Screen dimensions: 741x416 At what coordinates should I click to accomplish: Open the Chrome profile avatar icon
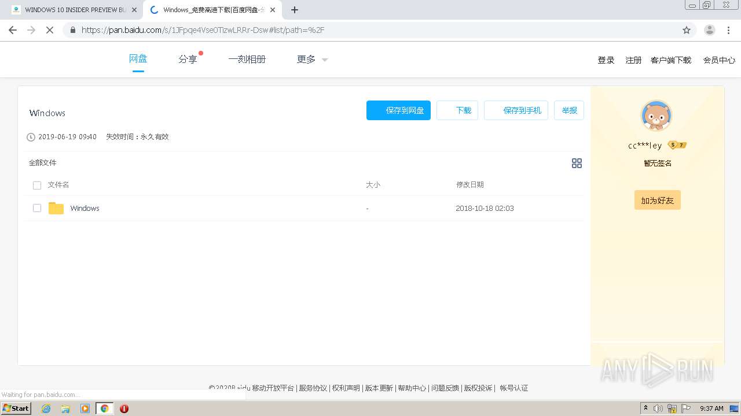(709, 30)
